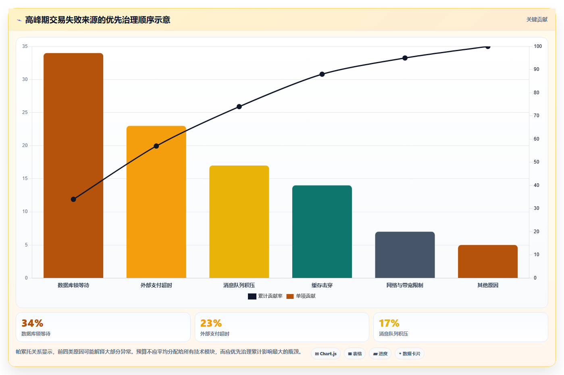Click the chart title 高峰期交易失败来源的优先治理顺序示意

[x=98, y=20]
